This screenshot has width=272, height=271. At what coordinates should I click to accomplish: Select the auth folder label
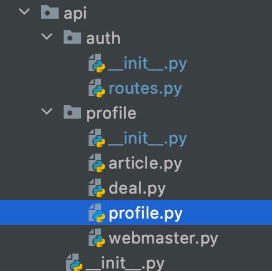(104, 38)
